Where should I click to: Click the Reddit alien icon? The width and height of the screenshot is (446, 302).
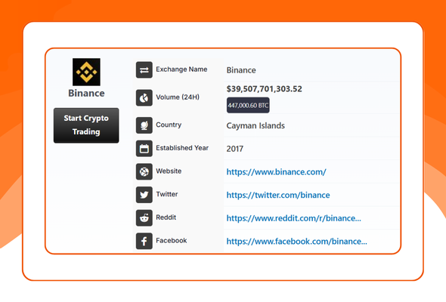tap(144, 218)
